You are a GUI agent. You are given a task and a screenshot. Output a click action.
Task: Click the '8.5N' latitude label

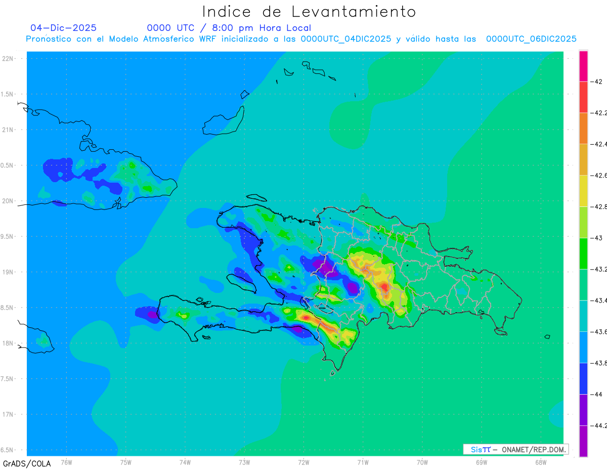coord(8,308)
